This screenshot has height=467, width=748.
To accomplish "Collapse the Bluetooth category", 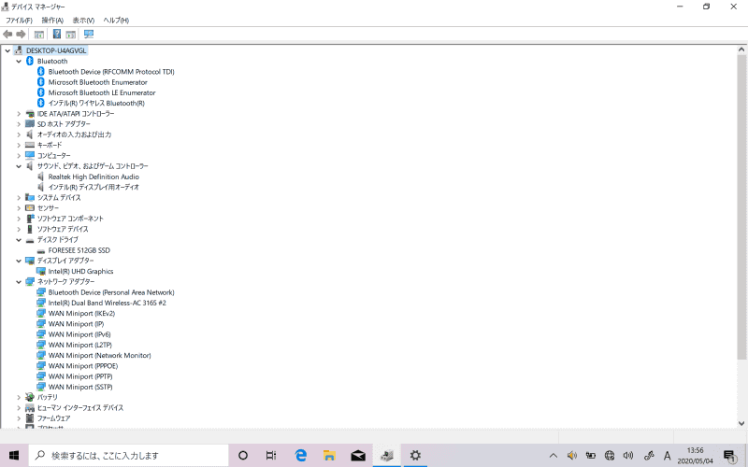I will coord(19,61).
